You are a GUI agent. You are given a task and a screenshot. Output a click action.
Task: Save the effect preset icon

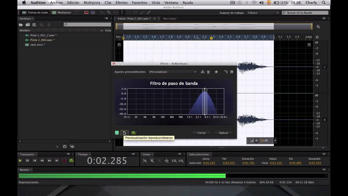(x=203, y=72)
